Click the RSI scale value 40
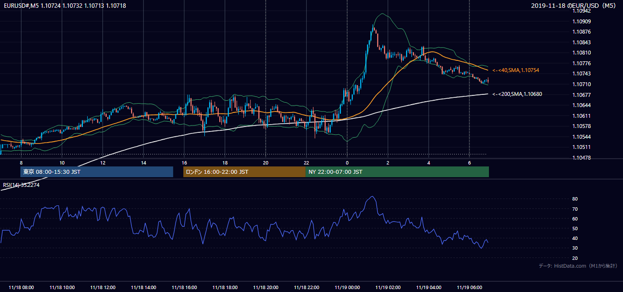623x292 pixels. [575, 238]
